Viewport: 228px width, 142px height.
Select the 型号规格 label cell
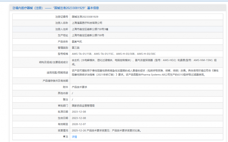tap(41, 54)
